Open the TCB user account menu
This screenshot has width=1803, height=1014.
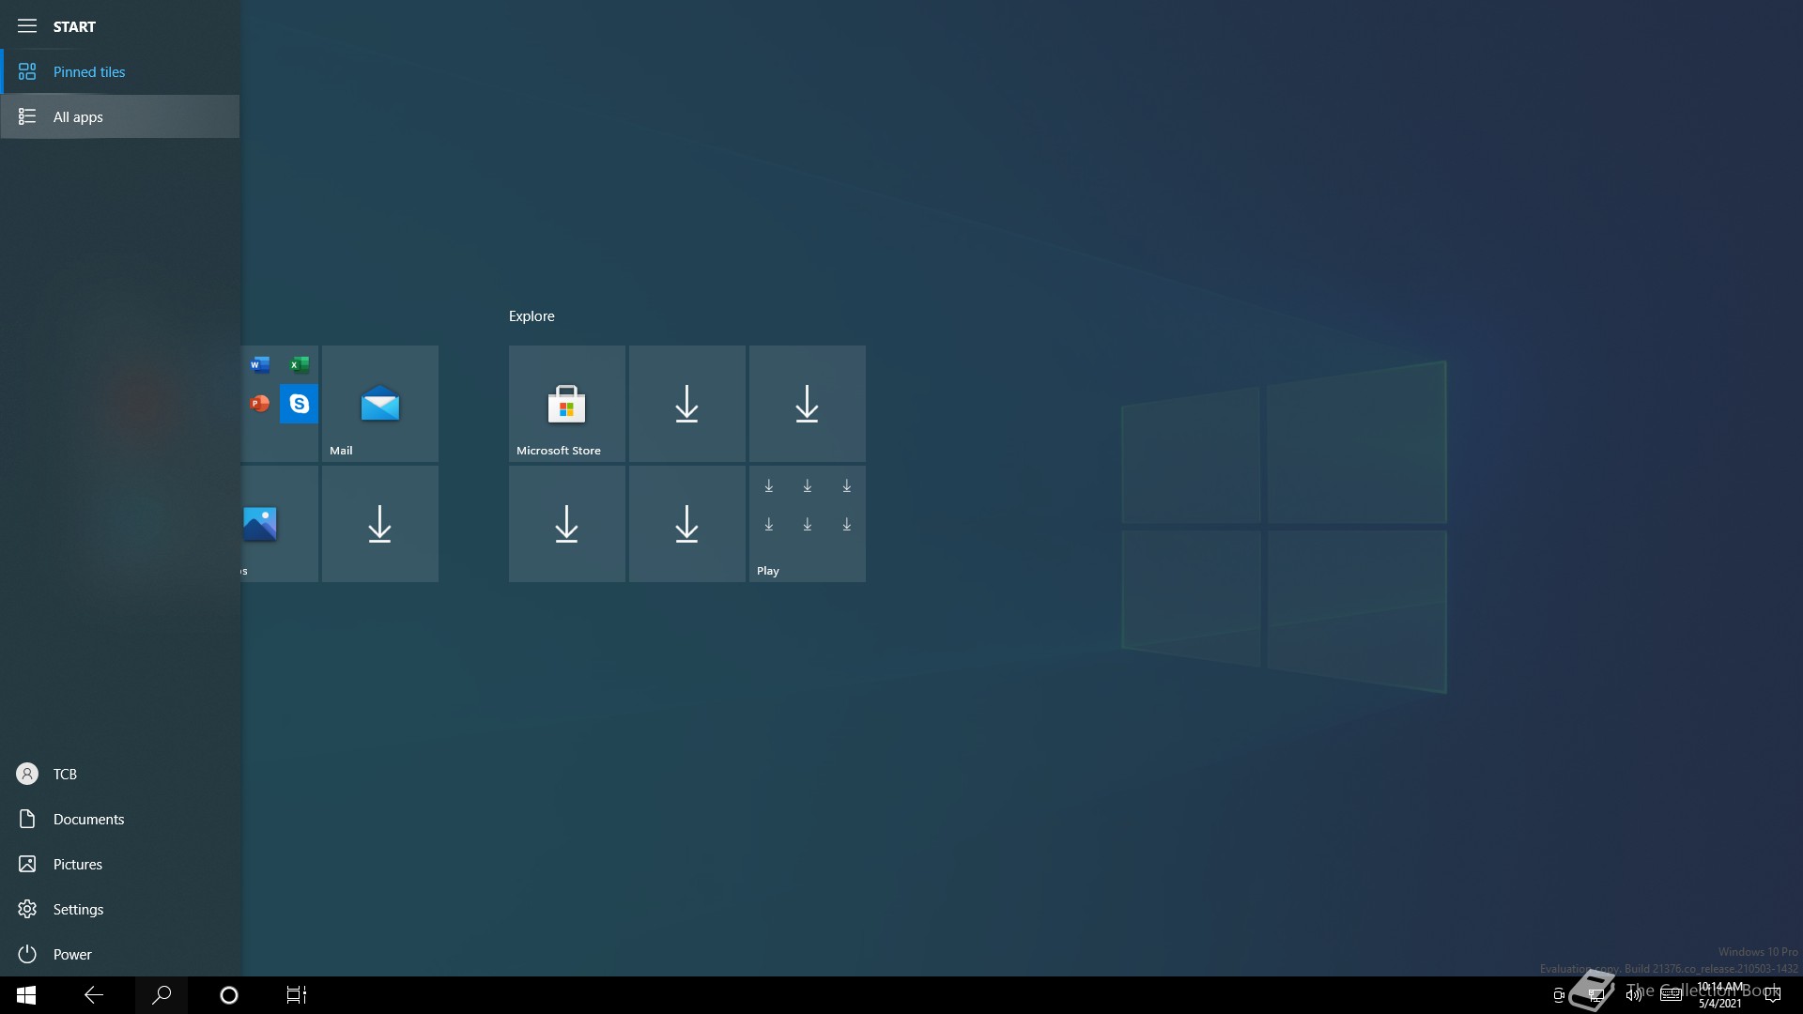pos(120,774)
